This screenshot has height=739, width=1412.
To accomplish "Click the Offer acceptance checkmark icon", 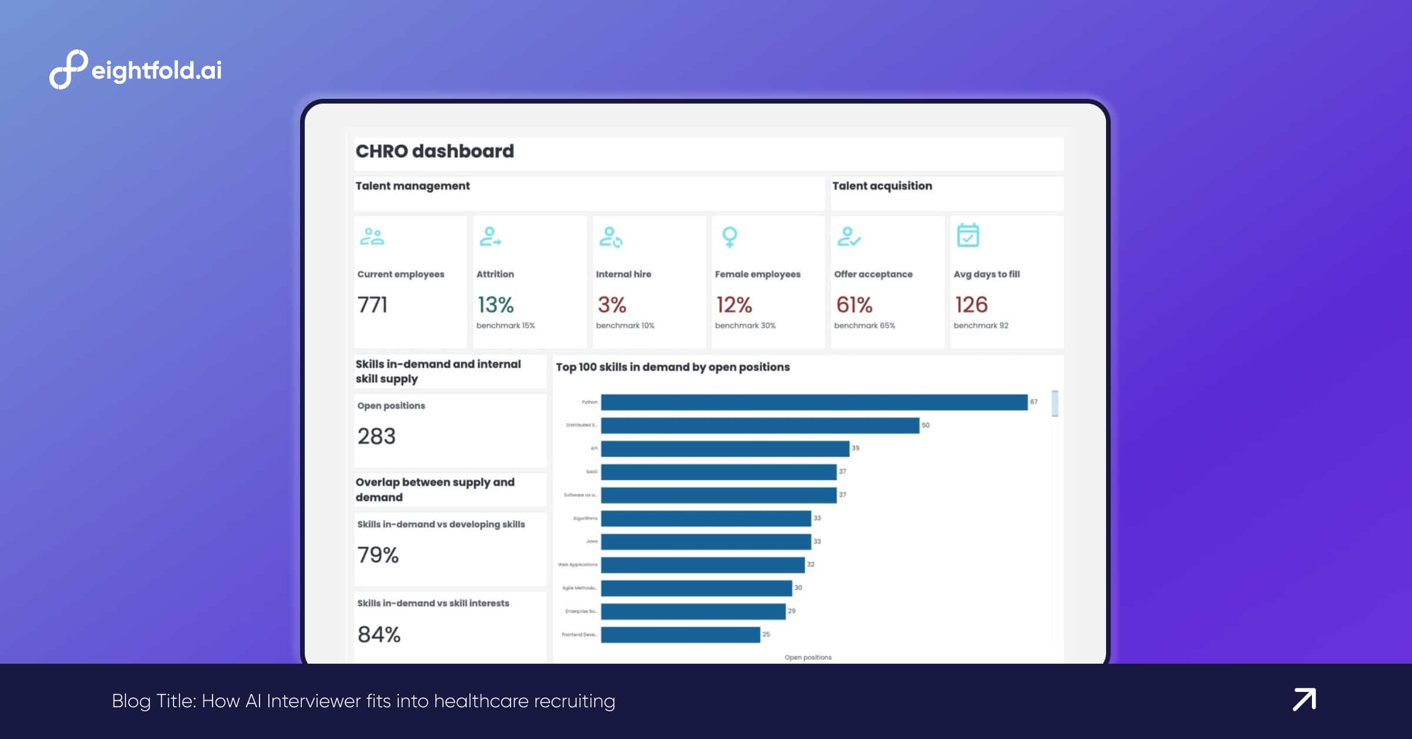I will coord(848,237).
